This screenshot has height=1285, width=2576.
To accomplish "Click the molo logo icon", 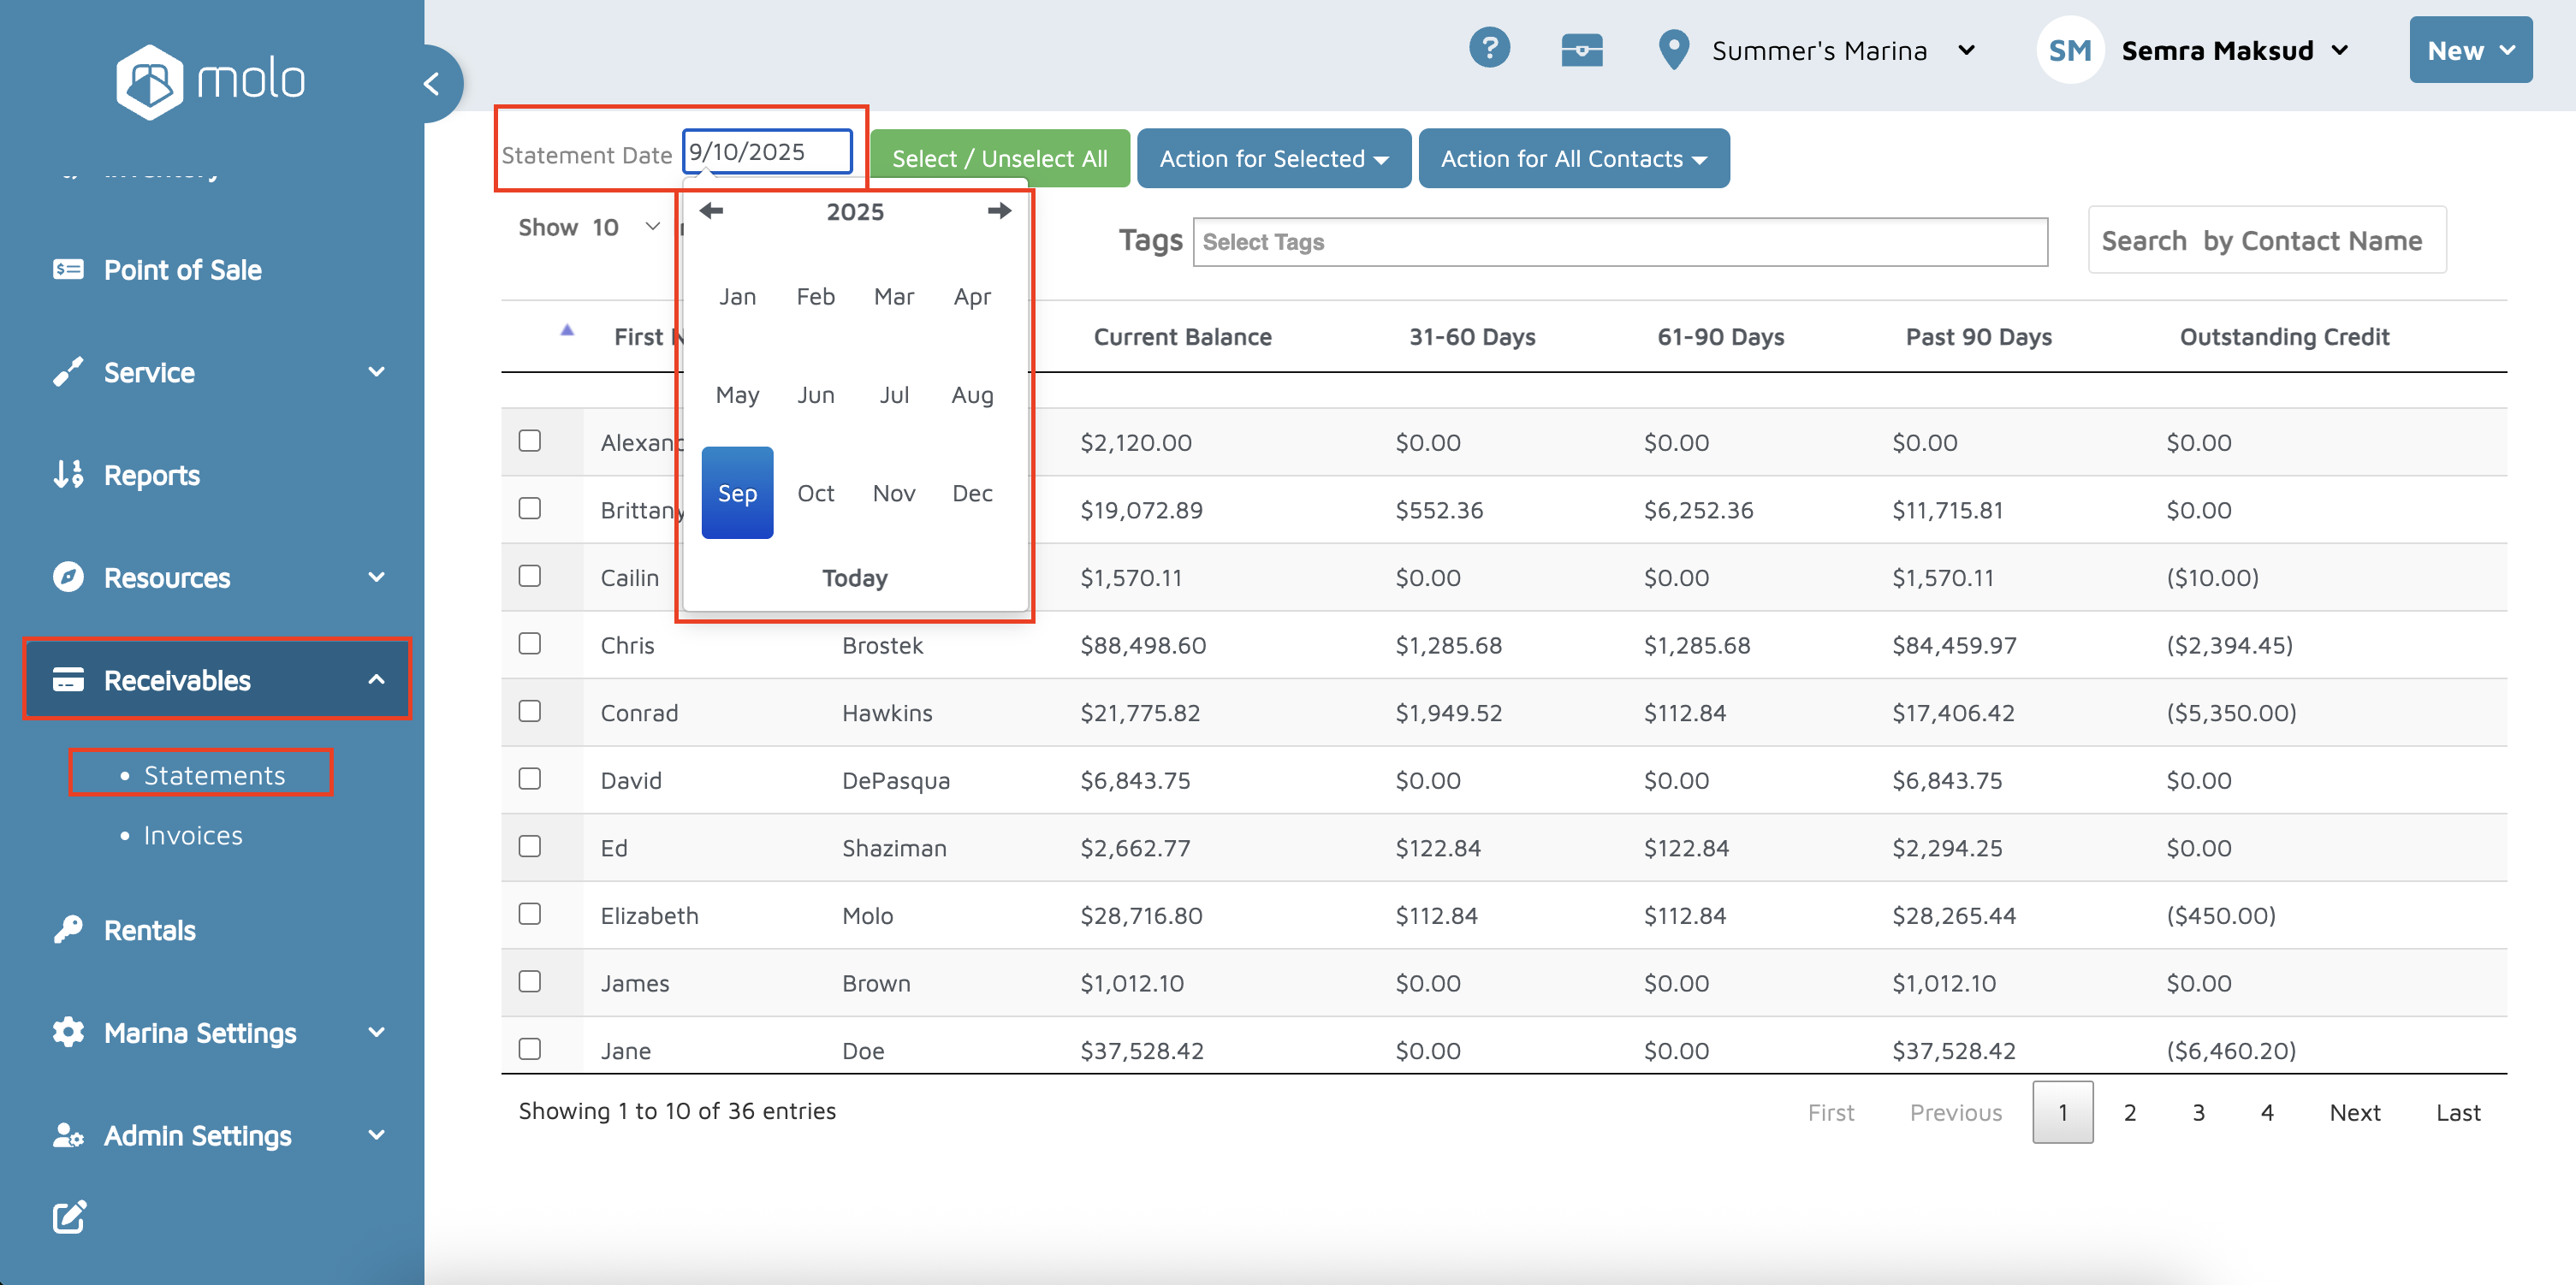I will (150, 80).
